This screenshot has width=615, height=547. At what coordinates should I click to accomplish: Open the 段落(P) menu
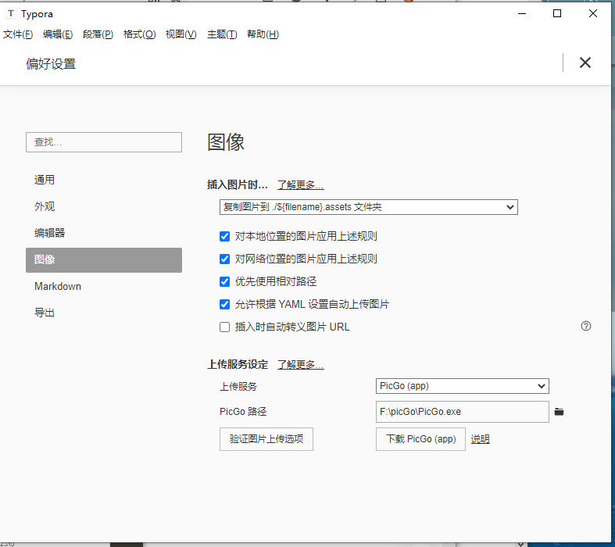coord(98,34)
